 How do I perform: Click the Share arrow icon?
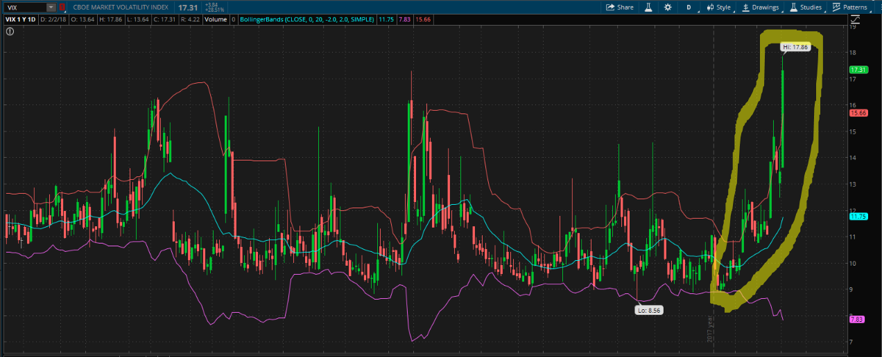pyautogui.click(x=610, y=7)
